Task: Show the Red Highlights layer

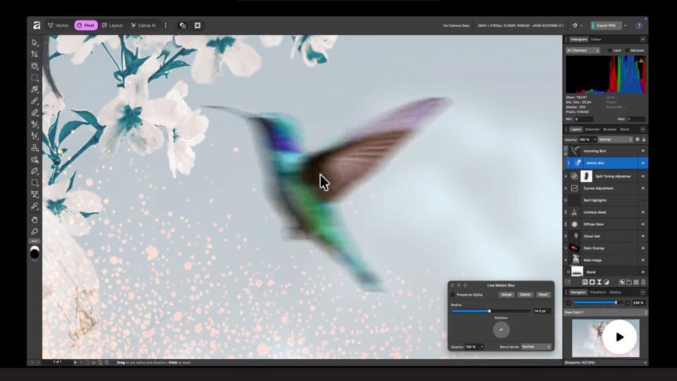Action: [643, 200]
